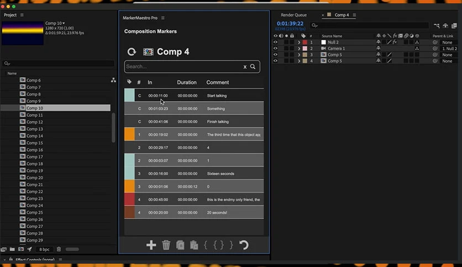
Task: Click orange color swatch of marker at 00:00:19:02
Action: click(129, 135)
